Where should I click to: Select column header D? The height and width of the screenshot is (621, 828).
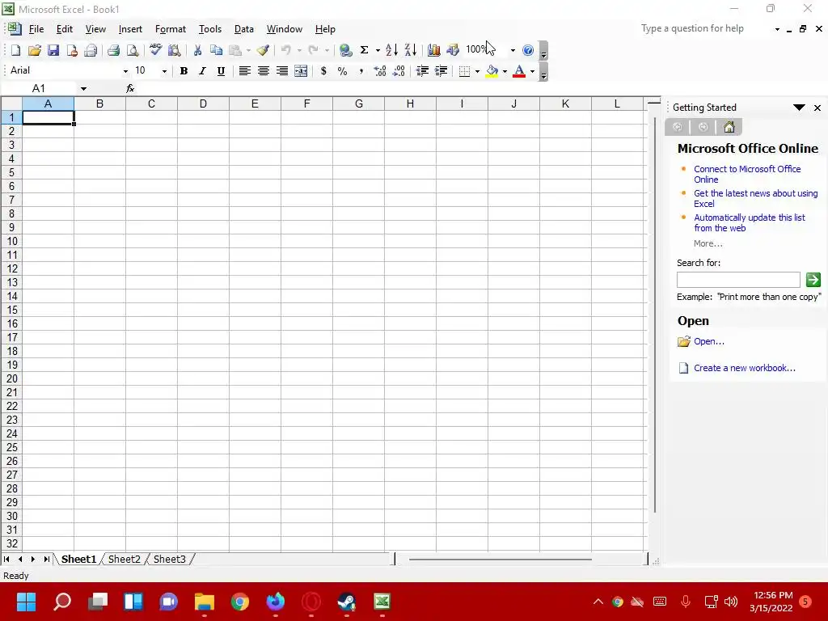tap(203, 104)
